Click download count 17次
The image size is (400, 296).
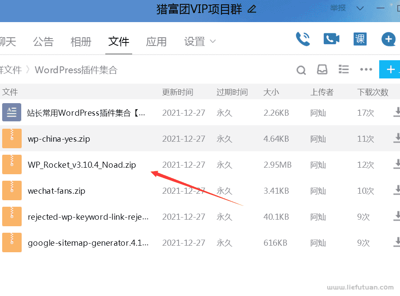365,113
